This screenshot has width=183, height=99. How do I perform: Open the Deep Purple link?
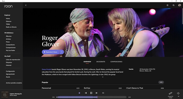coord(46,69)
